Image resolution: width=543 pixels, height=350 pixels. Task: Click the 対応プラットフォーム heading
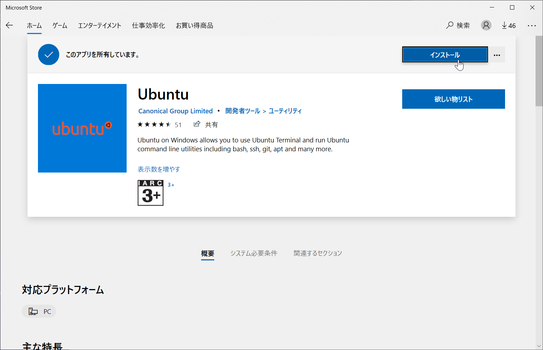click(x=63, y=290)
